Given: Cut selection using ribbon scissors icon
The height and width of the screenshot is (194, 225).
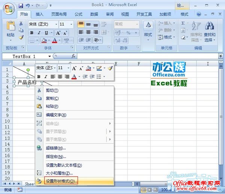Looking at the screenshot, I should [x=21, y=23].
